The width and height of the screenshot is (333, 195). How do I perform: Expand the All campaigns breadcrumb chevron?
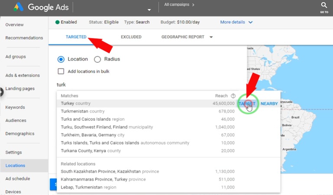pos(193,5)
